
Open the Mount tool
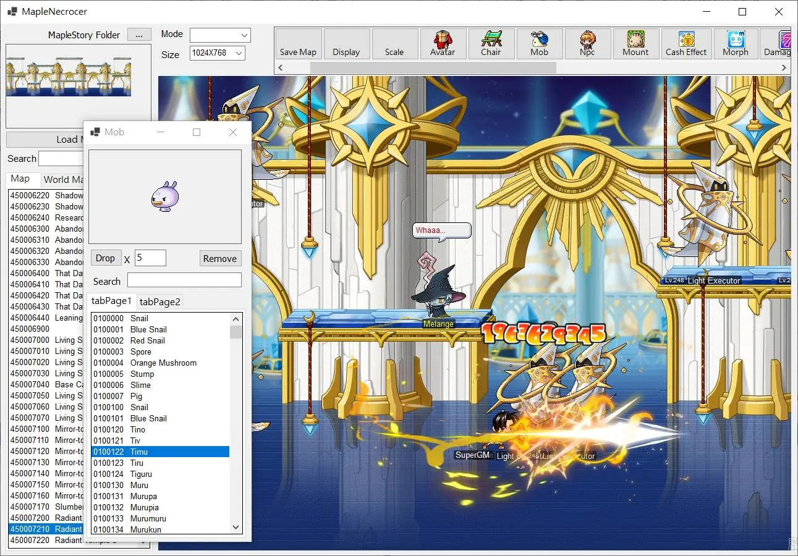pos(635,44)
